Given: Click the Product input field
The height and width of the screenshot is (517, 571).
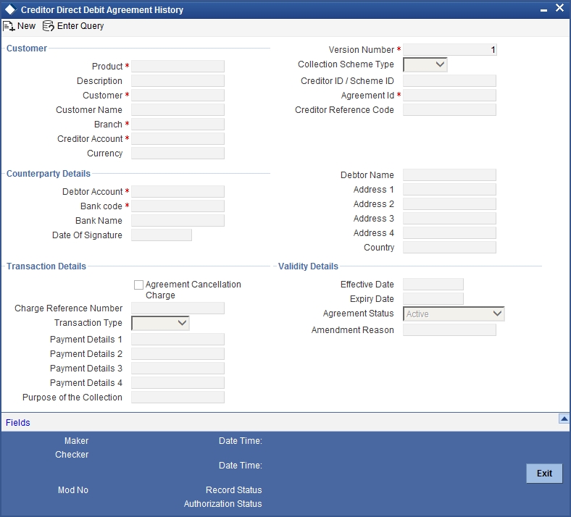Looking at the screenshot, I should 178,66.
